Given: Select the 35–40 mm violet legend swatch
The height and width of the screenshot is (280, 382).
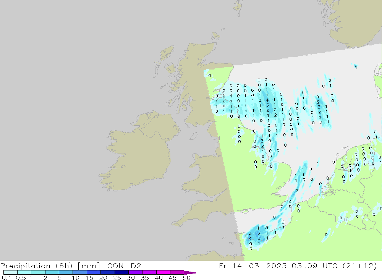Looking at the screenshot, I should [x=149, y=272].
